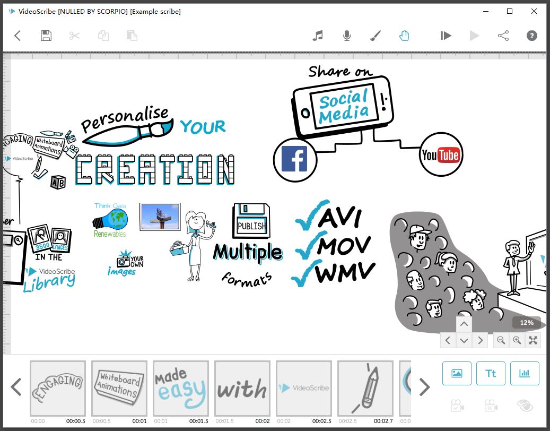Click the Paste icon in toolbar

[x=132, y=36]
